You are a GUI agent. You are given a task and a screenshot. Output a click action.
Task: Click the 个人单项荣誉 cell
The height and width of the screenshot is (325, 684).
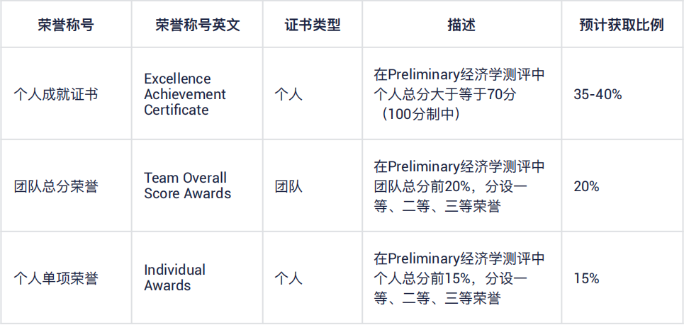(56, 278)
